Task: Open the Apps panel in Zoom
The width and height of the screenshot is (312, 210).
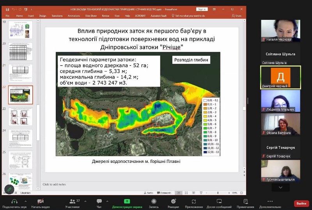Action: (193, 201)
